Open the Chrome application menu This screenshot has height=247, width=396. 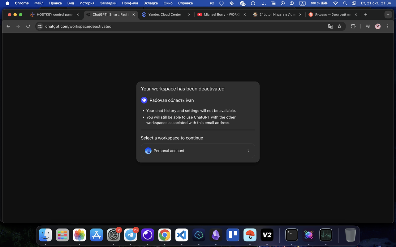(x=22, y=3)
